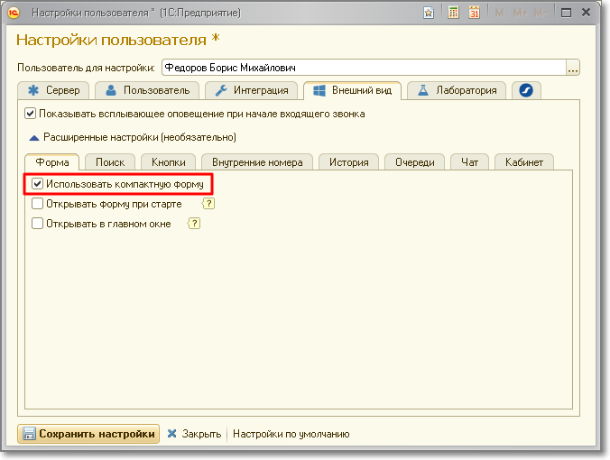Select the Внешний вид tab

tap(353, 90)
